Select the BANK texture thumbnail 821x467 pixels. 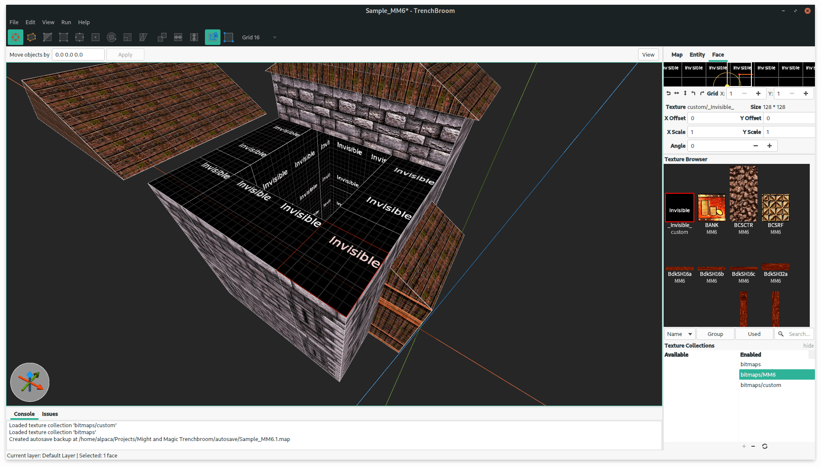(x=712, y=208)
